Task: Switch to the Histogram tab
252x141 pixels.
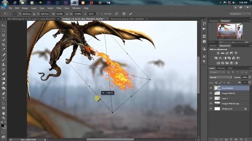Action: (214, 21)
